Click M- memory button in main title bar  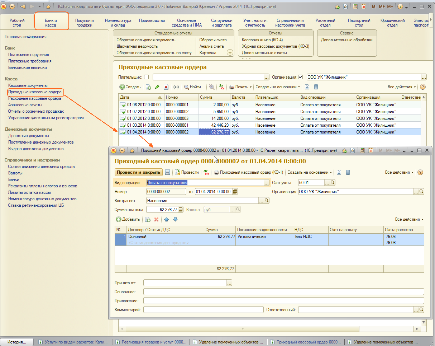pos(390,6)
